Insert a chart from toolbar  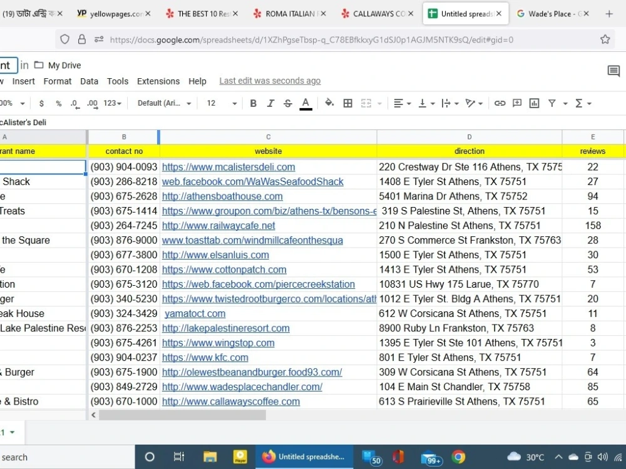[x=534, y=103]
